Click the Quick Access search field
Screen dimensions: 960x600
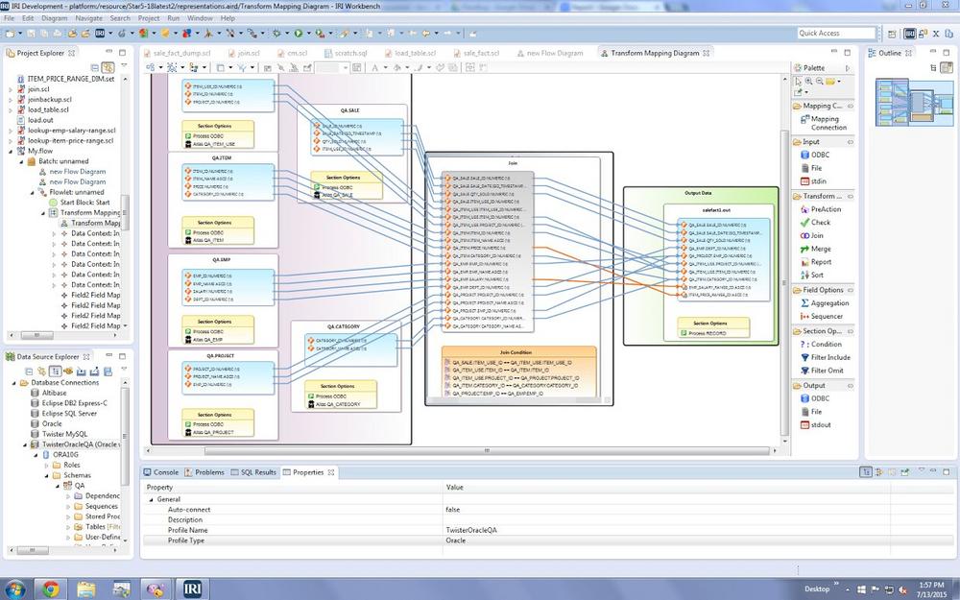point(829,34)
